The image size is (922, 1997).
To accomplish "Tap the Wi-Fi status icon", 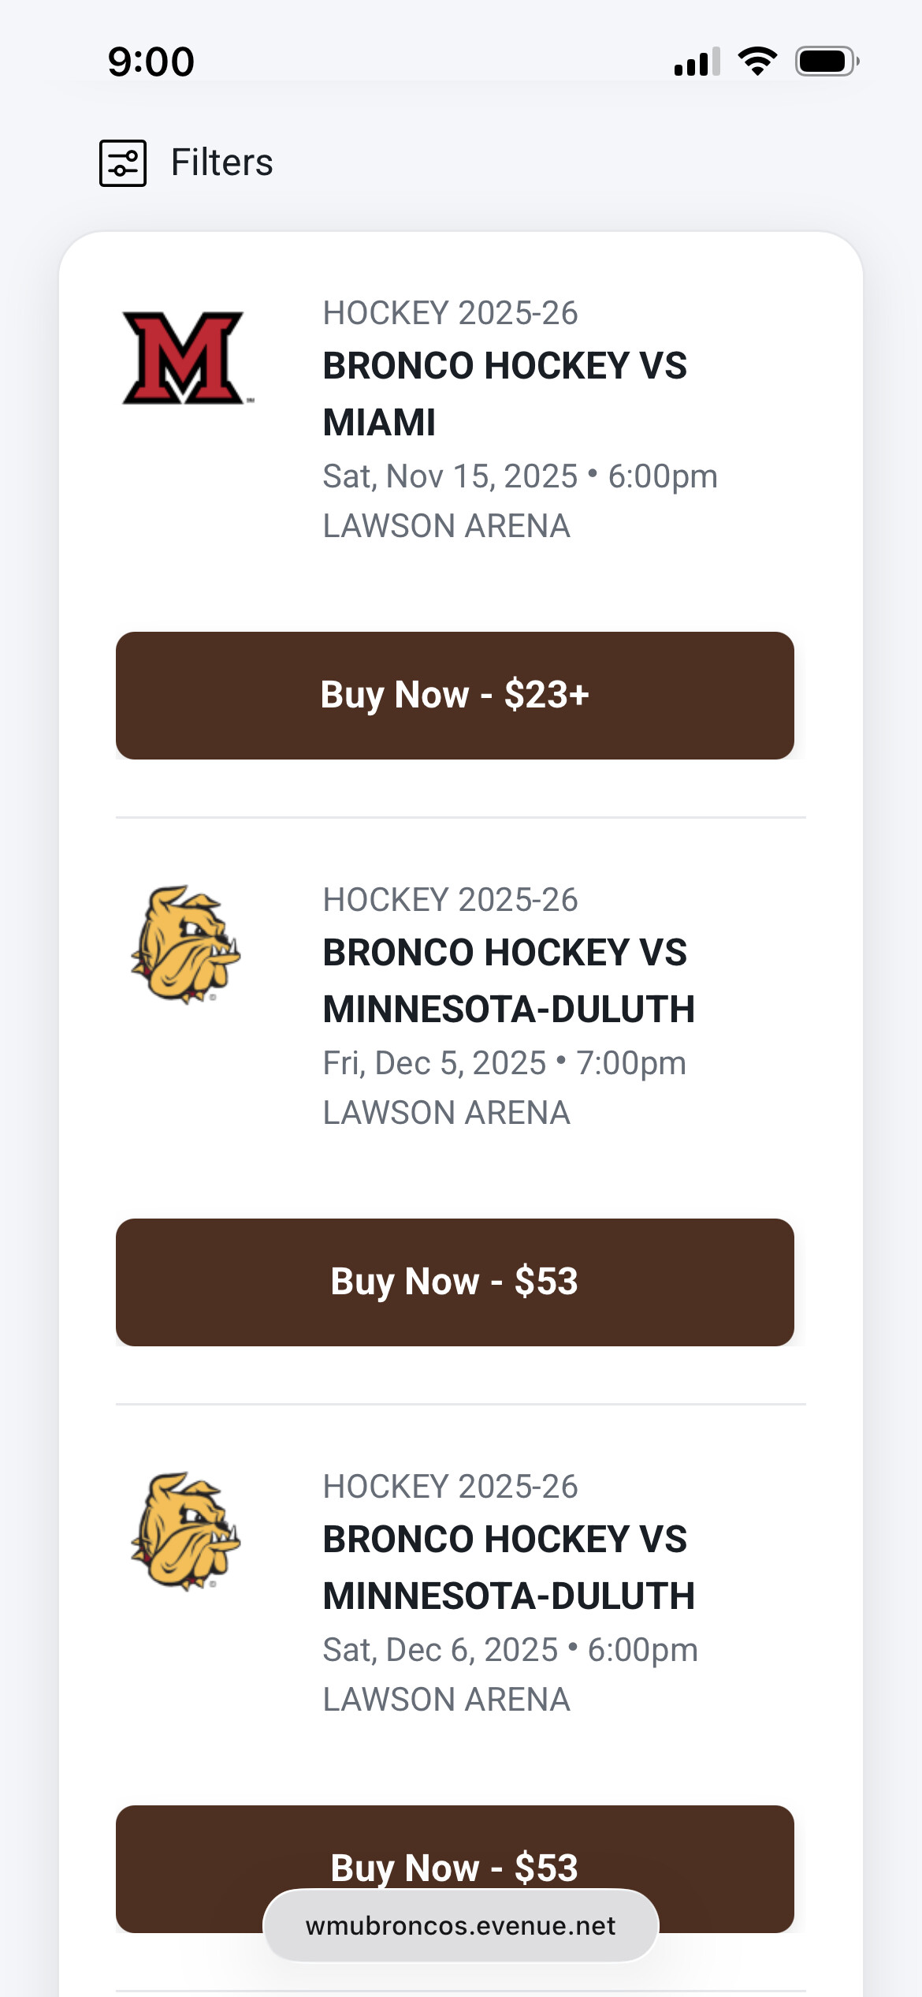I will click(x=757, y=62).
